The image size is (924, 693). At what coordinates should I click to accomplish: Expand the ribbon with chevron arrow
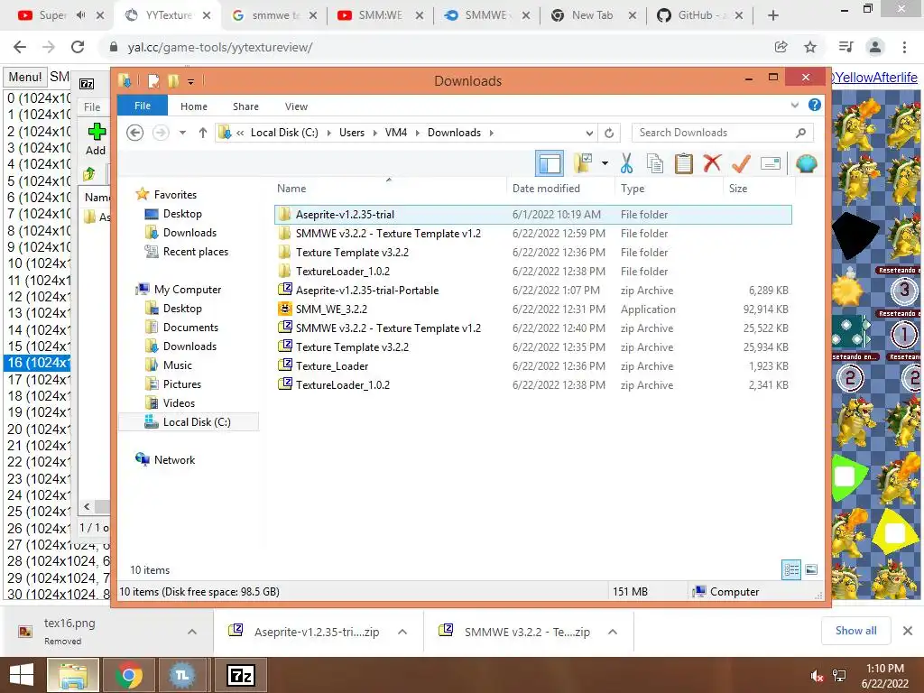(794, 105)
